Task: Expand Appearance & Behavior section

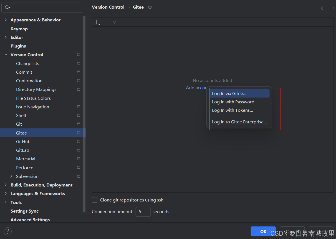Action: 6,20
